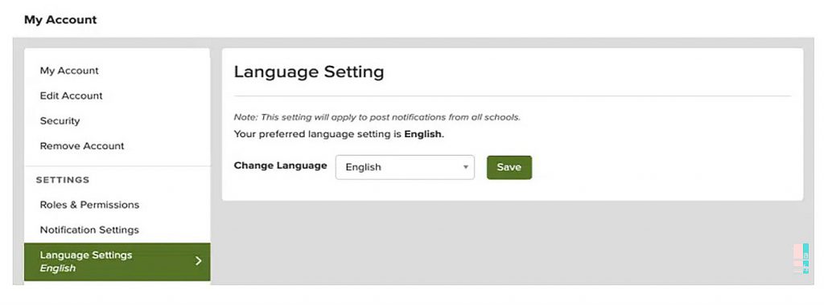The image size is (824, 305).
Task: Open My Account in the sidebar
Action: point(69,71)
